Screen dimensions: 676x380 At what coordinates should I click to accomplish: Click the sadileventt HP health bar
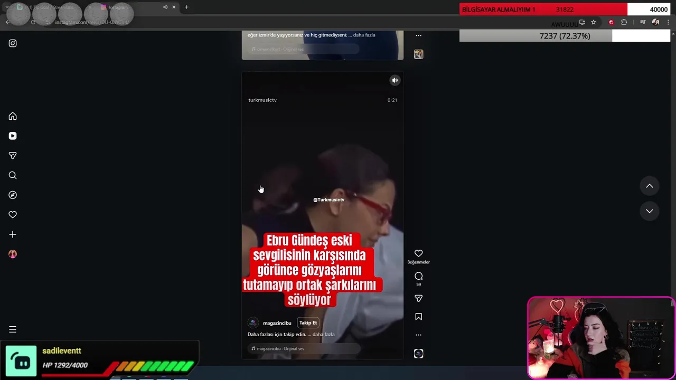(119, 366)
